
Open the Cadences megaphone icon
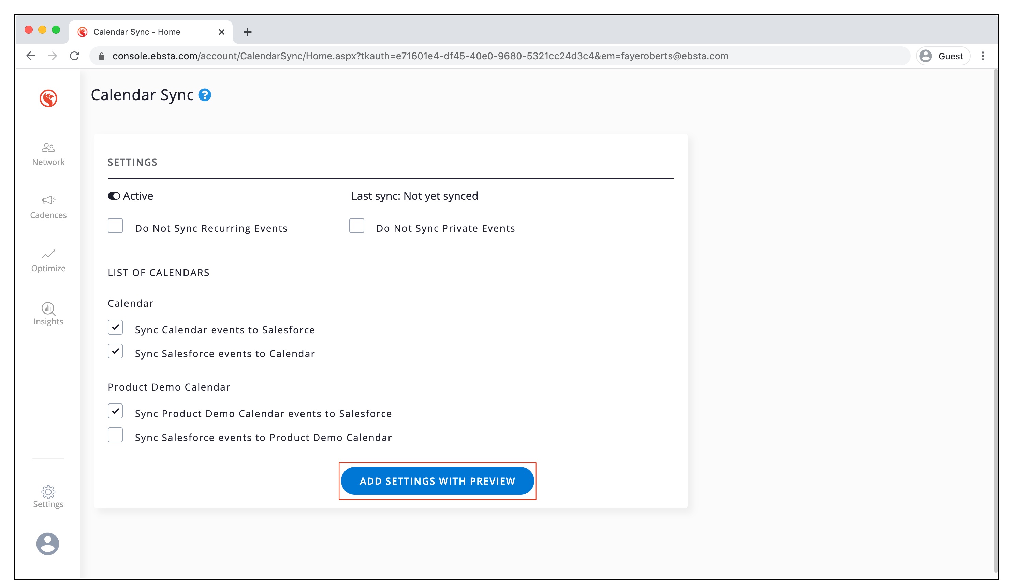tap(48, 200)
